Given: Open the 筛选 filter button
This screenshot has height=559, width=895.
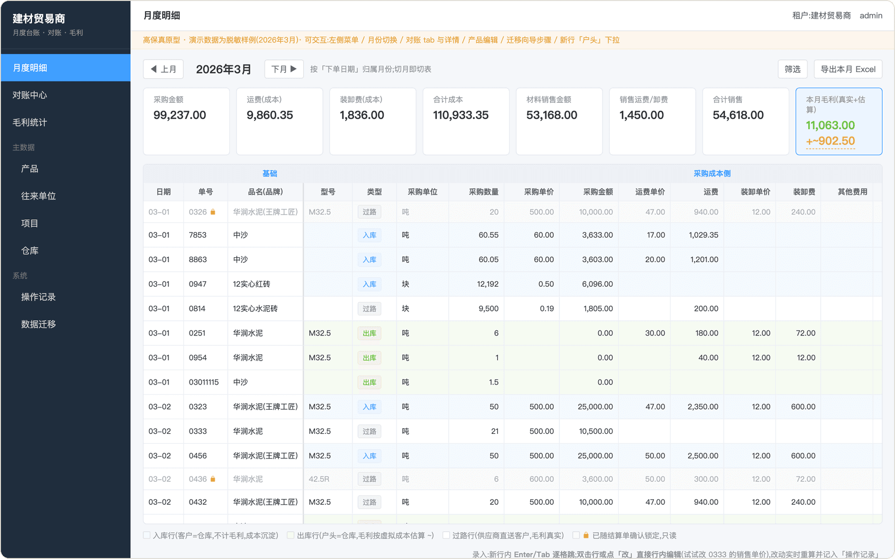Looking at the screenshot, I should coord(793,69).
